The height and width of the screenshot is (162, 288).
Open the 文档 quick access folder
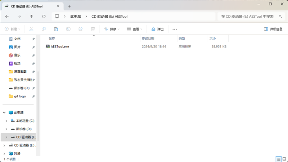pyautogui.click(x=17, y=39)
